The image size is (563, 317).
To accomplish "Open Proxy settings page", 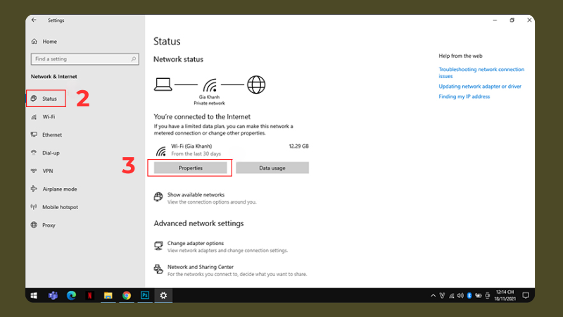I will 49,225.
